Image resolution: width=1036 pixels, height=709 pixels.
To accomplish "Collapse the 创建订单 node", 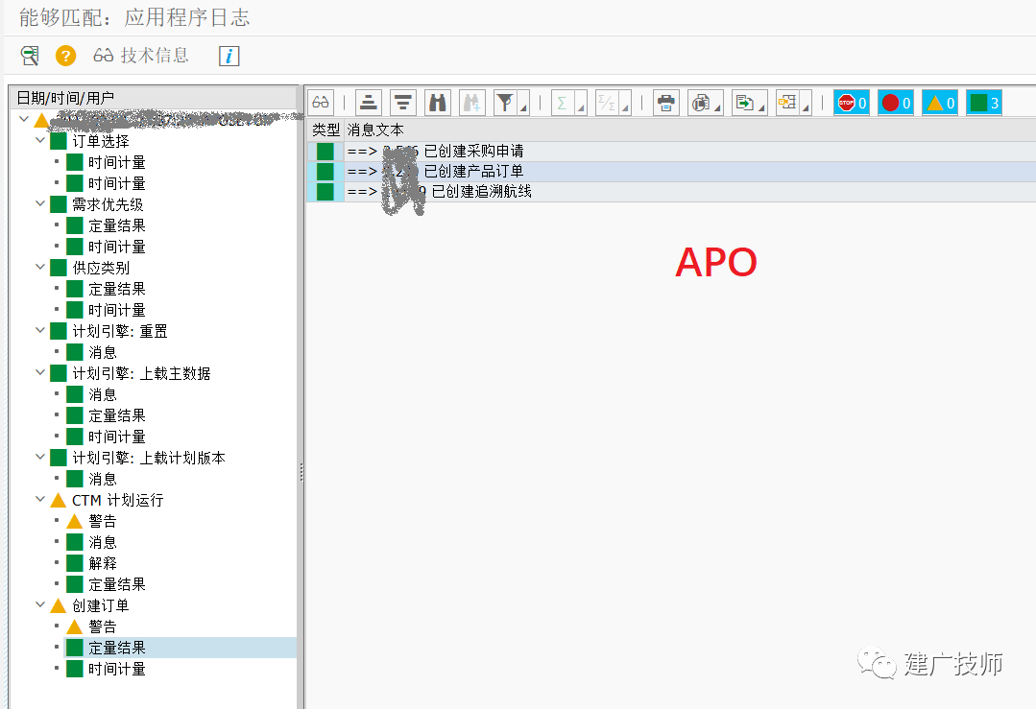I will pyautogui.click(x=40, y=605).
